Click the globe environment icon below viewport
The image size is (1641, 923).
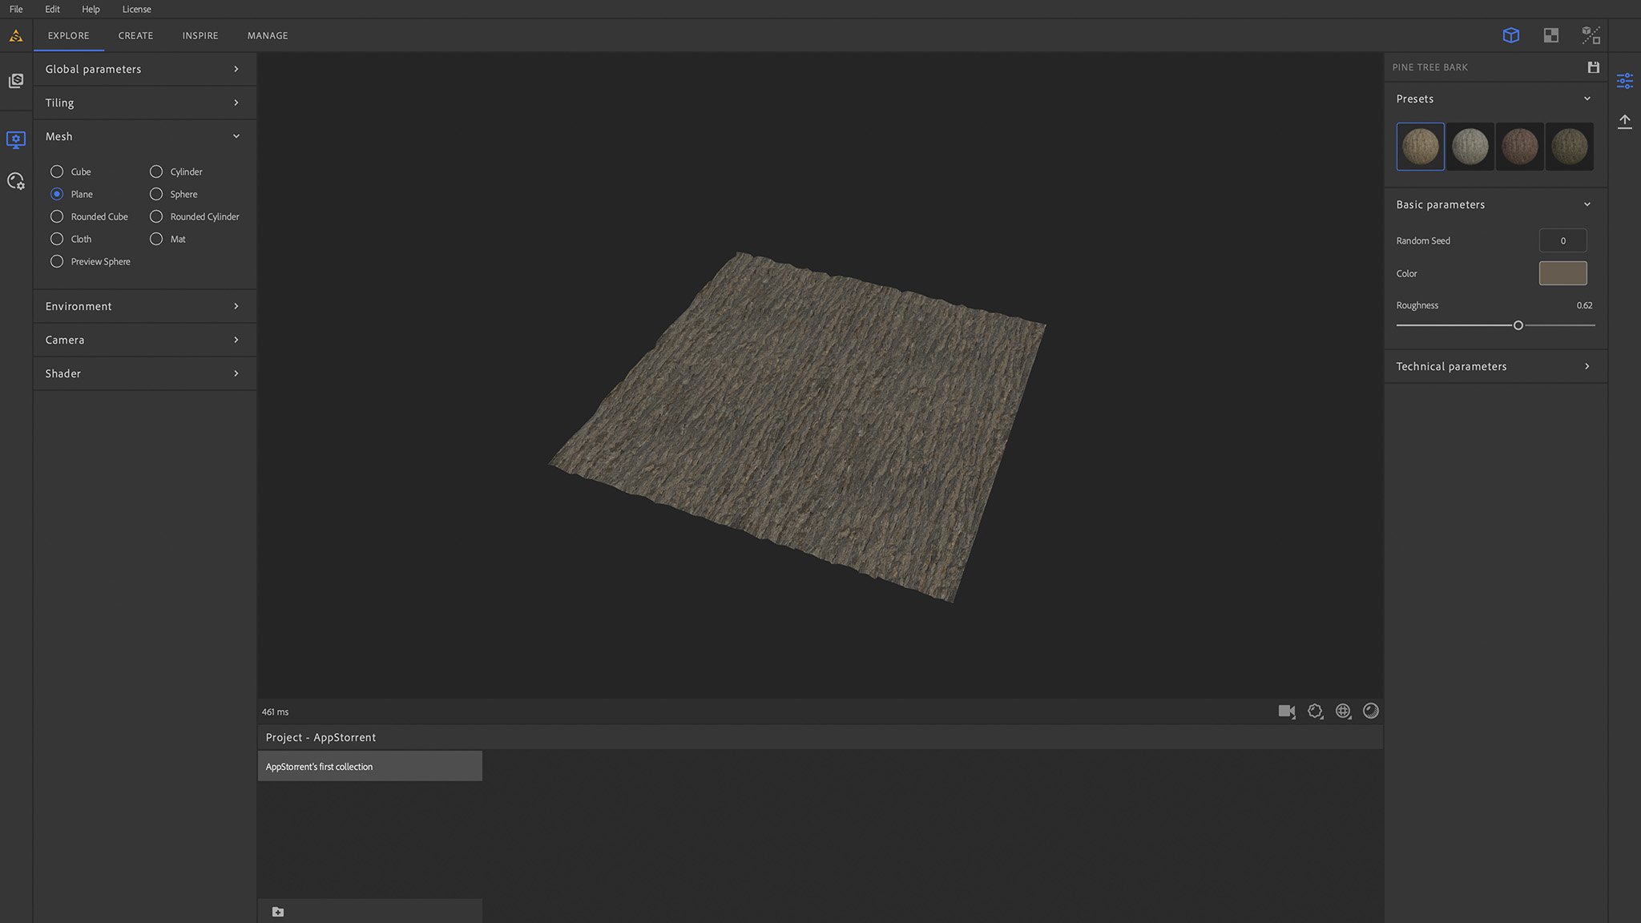(1343, 711)
